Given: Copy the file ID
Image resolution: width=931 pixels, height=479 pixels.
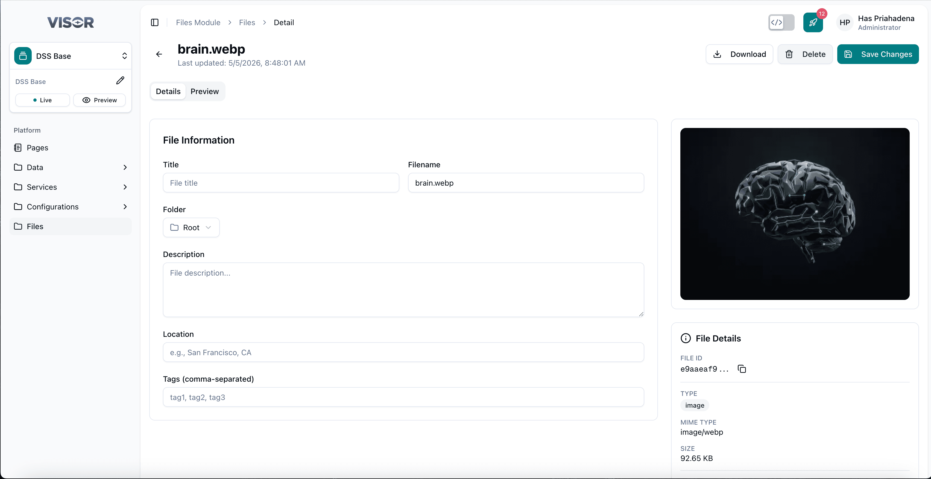Looking at the screenshot, I should pos(742,369).
